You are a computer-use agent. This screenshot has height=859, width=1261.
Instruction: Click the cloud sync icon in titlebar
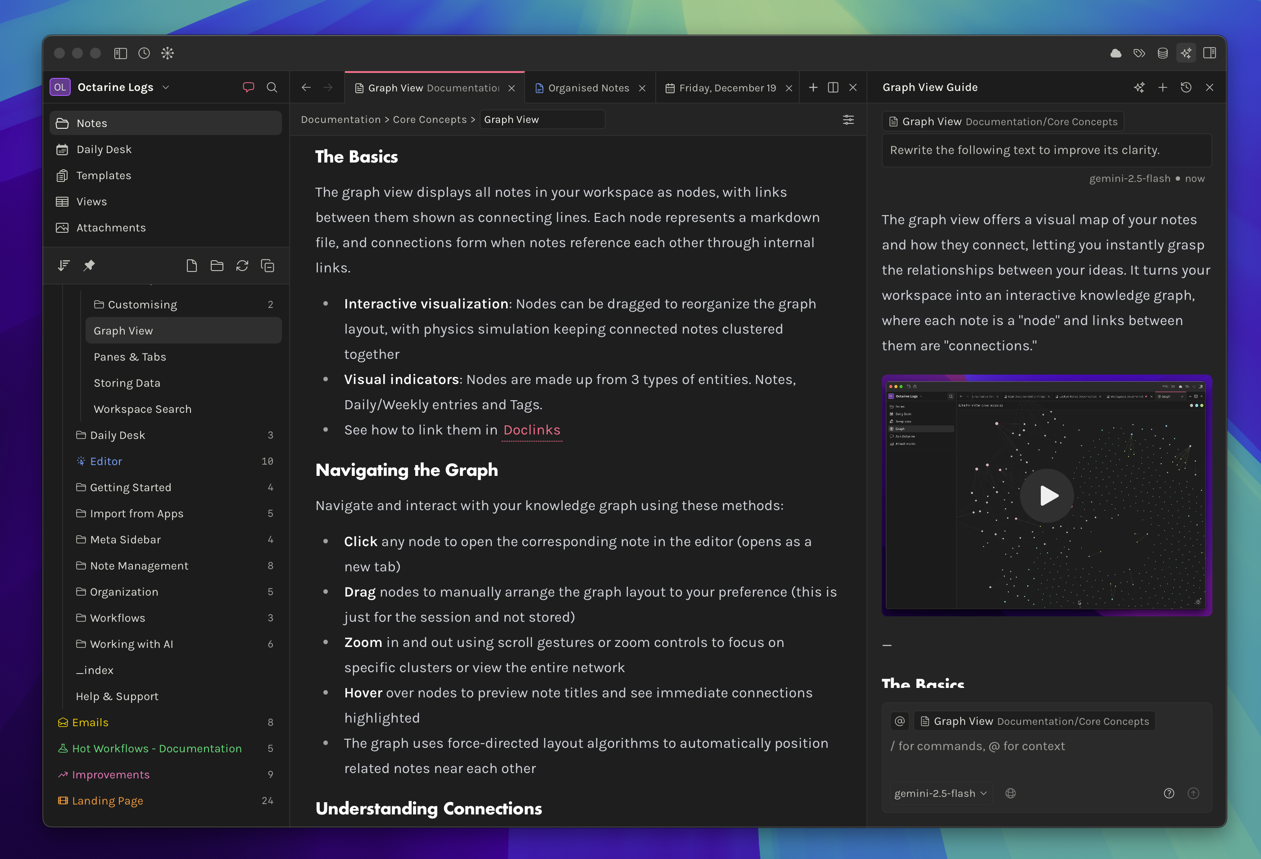coord(1116,53)
